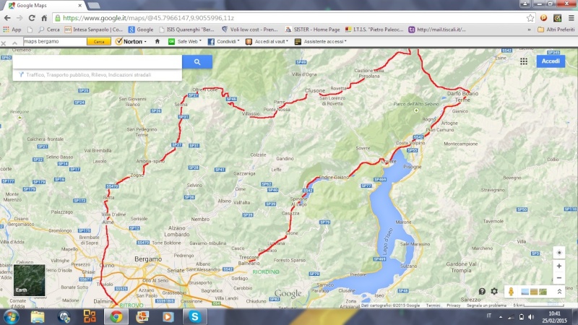Open the map help question-mark icon
The image size is (578, 325).
[x=482, y=292]
